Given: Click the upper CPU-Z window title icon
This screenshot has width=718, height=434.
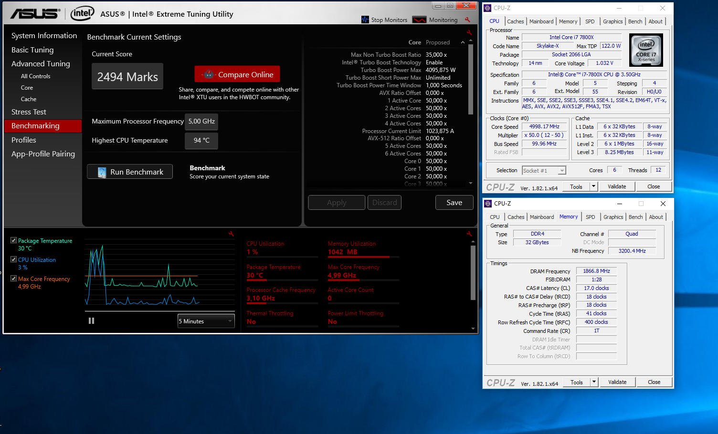Looking at the screenshot, I should tap(487, 8).
